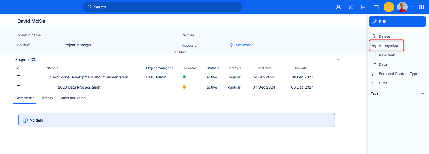Viewport: 429px width, 154px height.
Task: Toggle the select-all checkmark in projects table
Action: click(18, 68)
